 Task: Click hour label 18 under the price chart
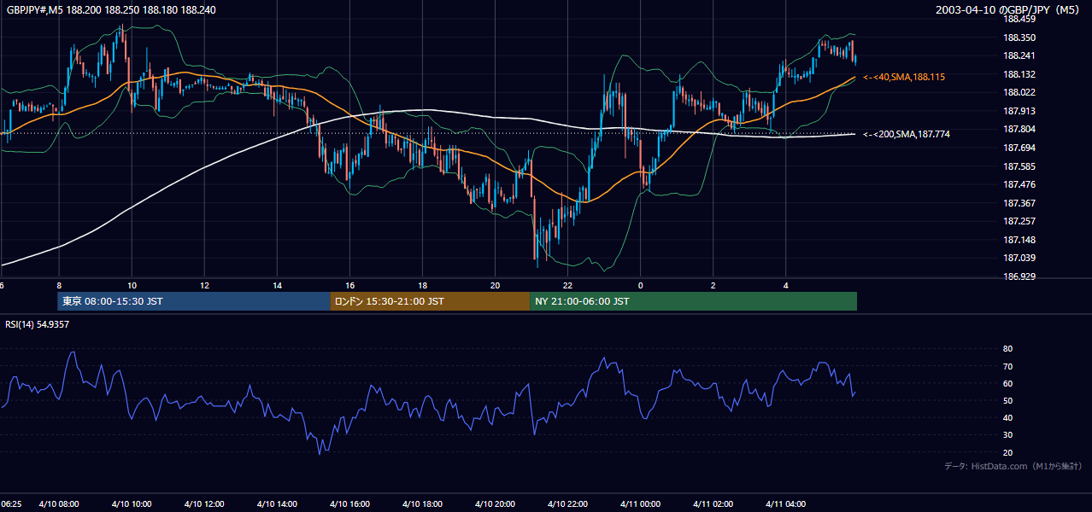tap(422, 285)
